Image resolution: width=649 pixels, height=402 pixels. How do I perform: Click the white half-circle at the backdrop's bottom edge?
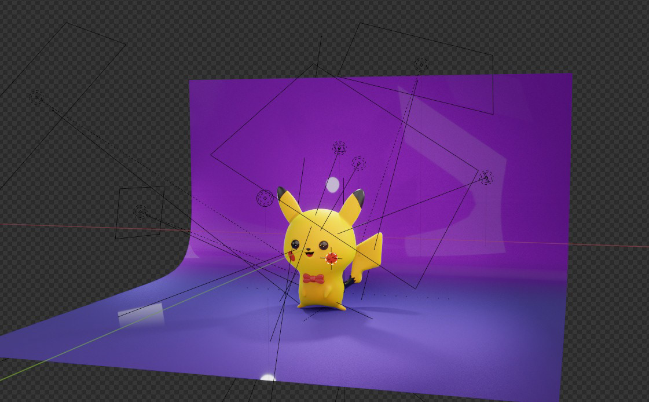(x=267, y=377)
